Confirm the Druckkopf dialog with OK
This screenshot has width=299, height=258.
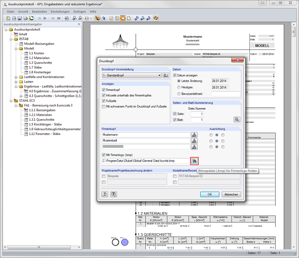pos(210,194)
